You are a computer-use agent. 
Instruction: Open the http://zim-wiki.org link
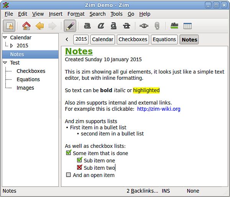coord(159,109)
